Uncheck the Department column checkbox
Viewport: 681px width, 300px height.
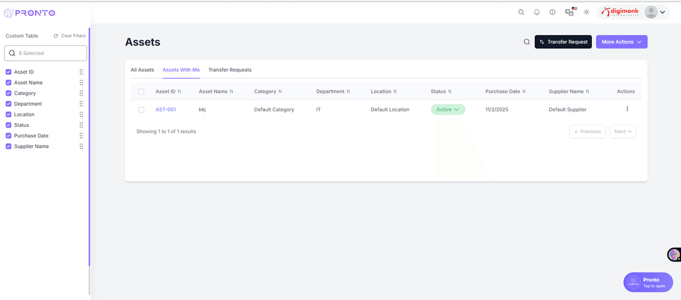coord(9,104)
